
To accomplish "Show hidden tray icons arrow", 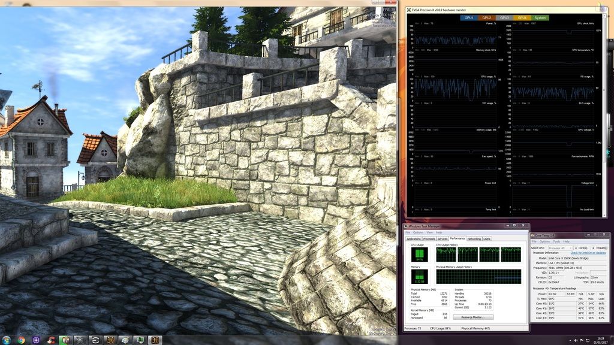I will click(x=570, y=340).
